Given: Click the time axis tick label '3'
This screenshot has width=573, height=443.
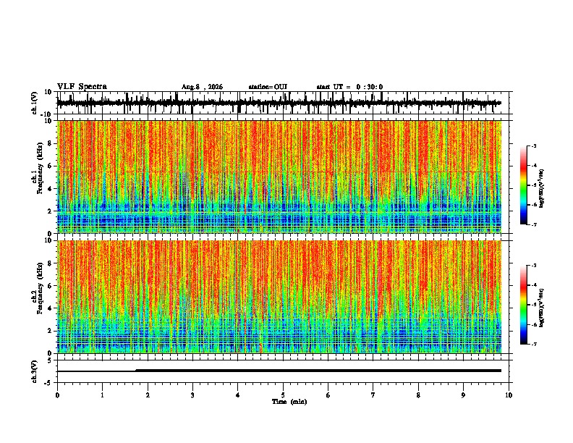Looking at the screenshot, I should (192, 395).
